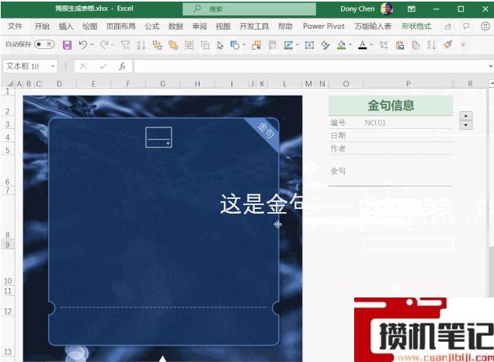Click the Select All corner triangle
The width and height of the screenshot is (494, 362).
pyautogui.click(x=11, y=84)
